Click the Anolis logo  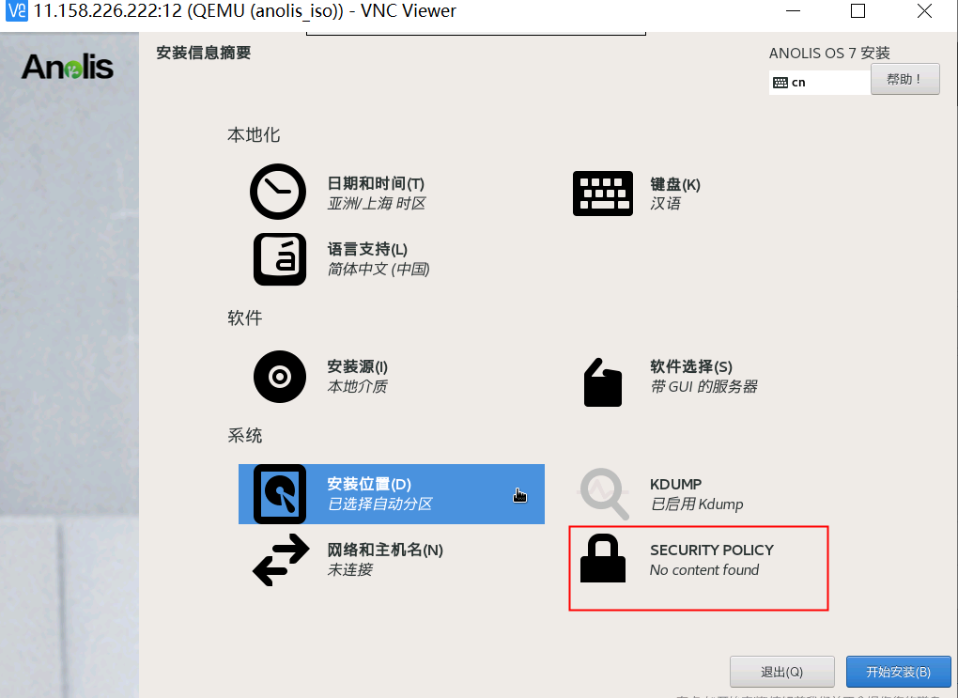(68, 67)
